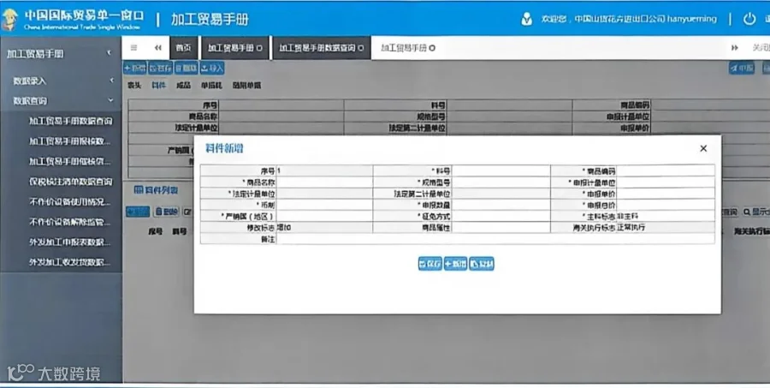Open 不作价设备使用情况... in the sidebar

pyautogui.click(x=69, y=201)
